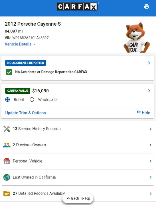Image resolution: width=156 pixels, height=205 pixels.
Task: Click the globe Last Owned icon
Action: (x=7, y=177)
